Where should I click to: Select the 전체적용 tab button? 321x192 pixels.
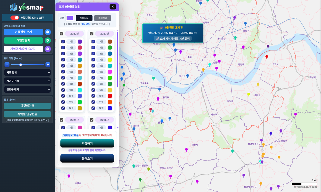point(84,18)
